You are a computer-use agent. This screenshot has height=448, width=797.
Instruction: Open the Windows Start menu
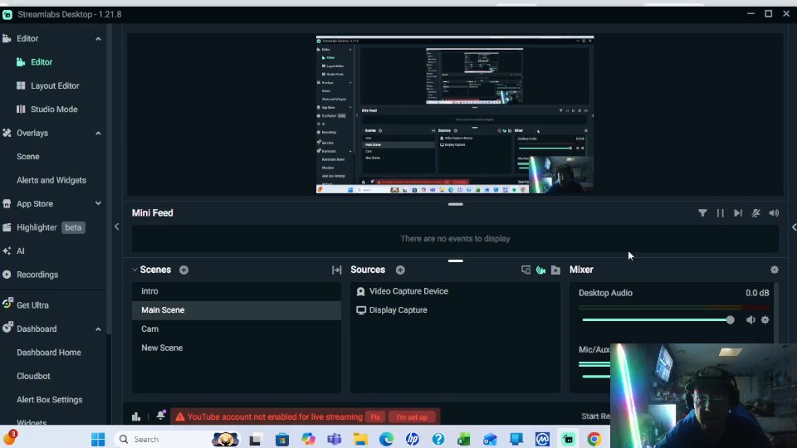pyautogui.click(x=98, y=439)
